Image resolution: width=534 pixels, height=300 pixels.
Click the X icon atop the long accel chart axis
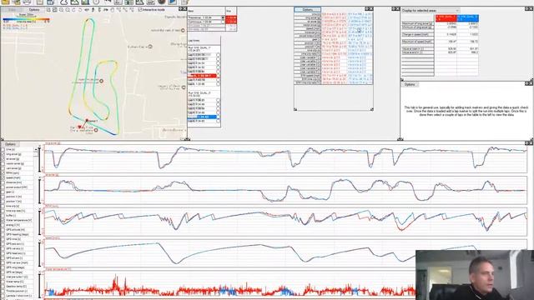point(39,146)
